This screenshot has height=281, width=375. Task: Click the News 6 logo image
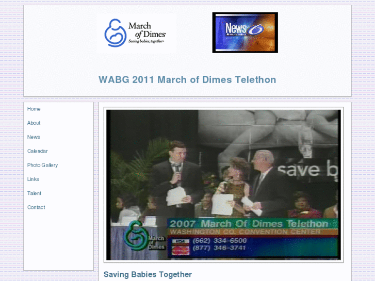coord(245,32)
